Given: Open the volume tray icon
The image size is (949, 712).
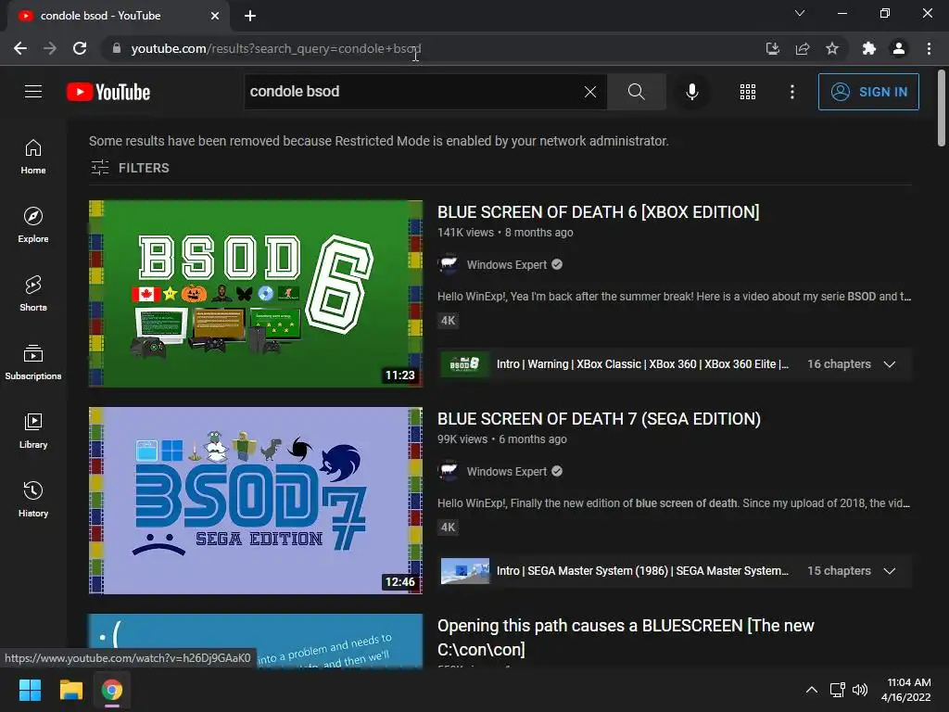Looking at the screenshot, I should tap(859, 690).
